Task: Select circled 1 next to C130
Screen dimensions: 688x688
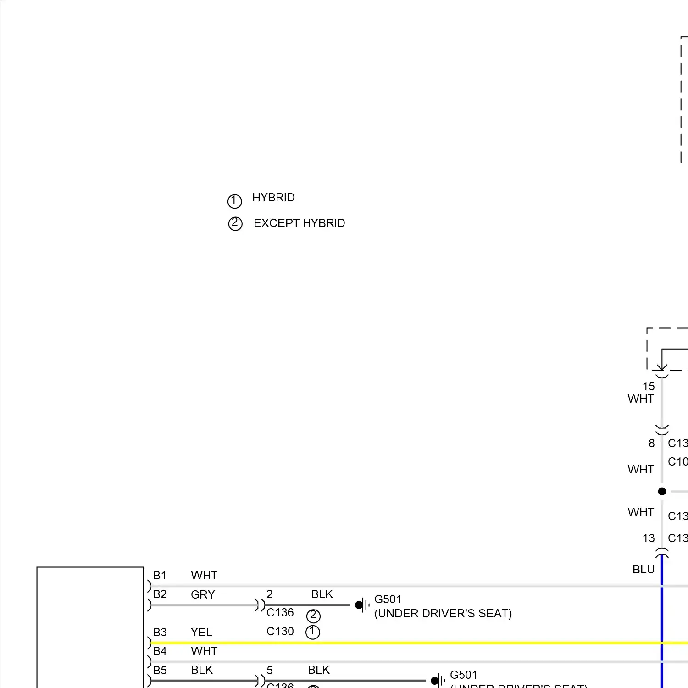Action: (313, 632)
